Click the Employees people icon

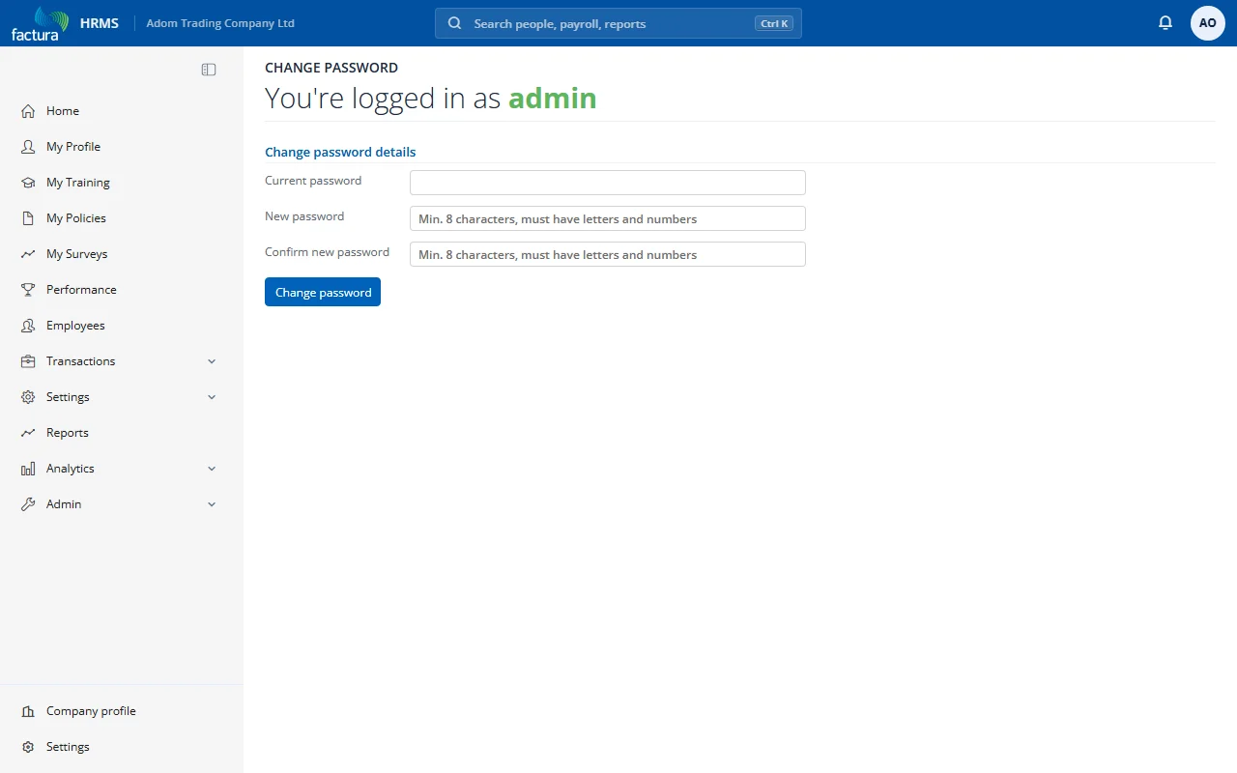(x=28, y=326)
